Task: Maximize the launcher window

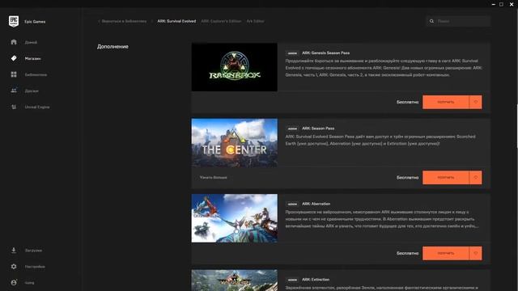Action: (501, 4)
